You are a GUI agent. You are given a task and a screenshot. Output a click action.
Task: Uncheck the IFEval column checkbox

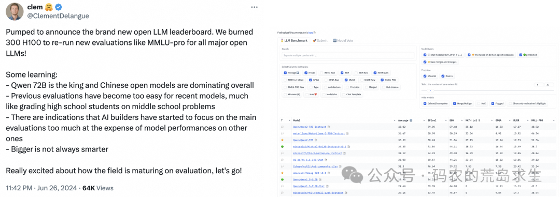(305, 73)
